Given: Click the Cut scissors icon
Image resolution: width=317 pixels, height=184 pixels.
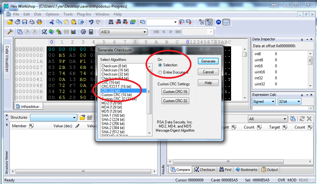Looking at the screenshot, I should [52, 22].
